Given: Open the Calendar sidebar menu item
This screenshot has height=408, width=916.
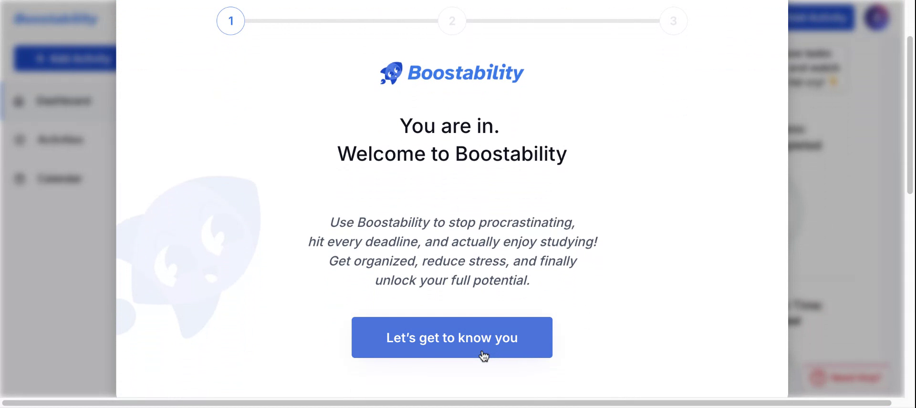Looking at the screenshot, I should pyautogui.click(x=60, y=179).
